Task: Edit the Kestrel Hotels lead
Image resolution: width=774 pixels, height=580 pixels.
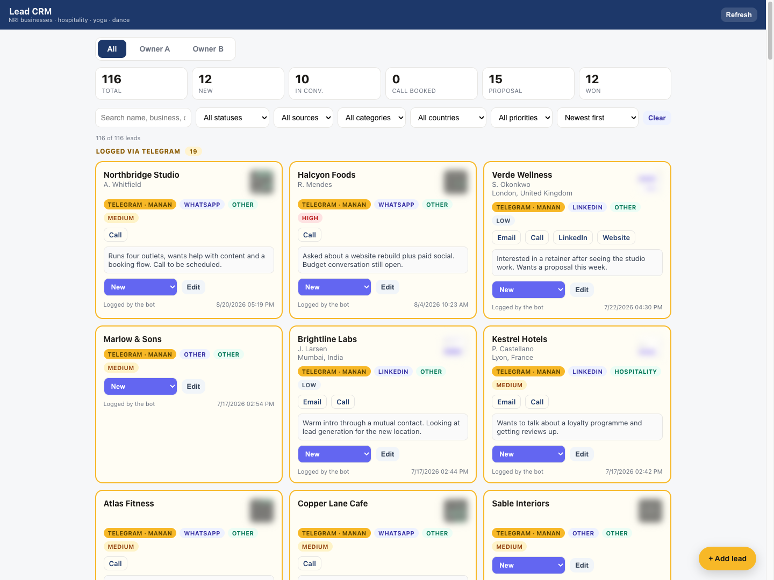Action: [582, 454]
